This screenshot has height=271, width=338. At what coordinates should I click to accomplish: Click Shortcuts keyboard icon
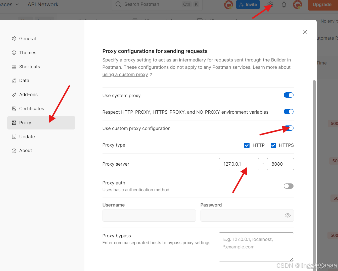(x=14, y=67)
